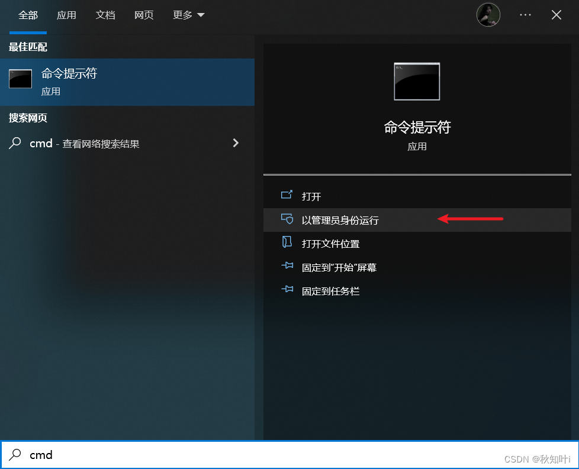This screenshot has width=579, height=469.
Task: Expand cmd web search results chevron
Action: (x=236, y=143)
